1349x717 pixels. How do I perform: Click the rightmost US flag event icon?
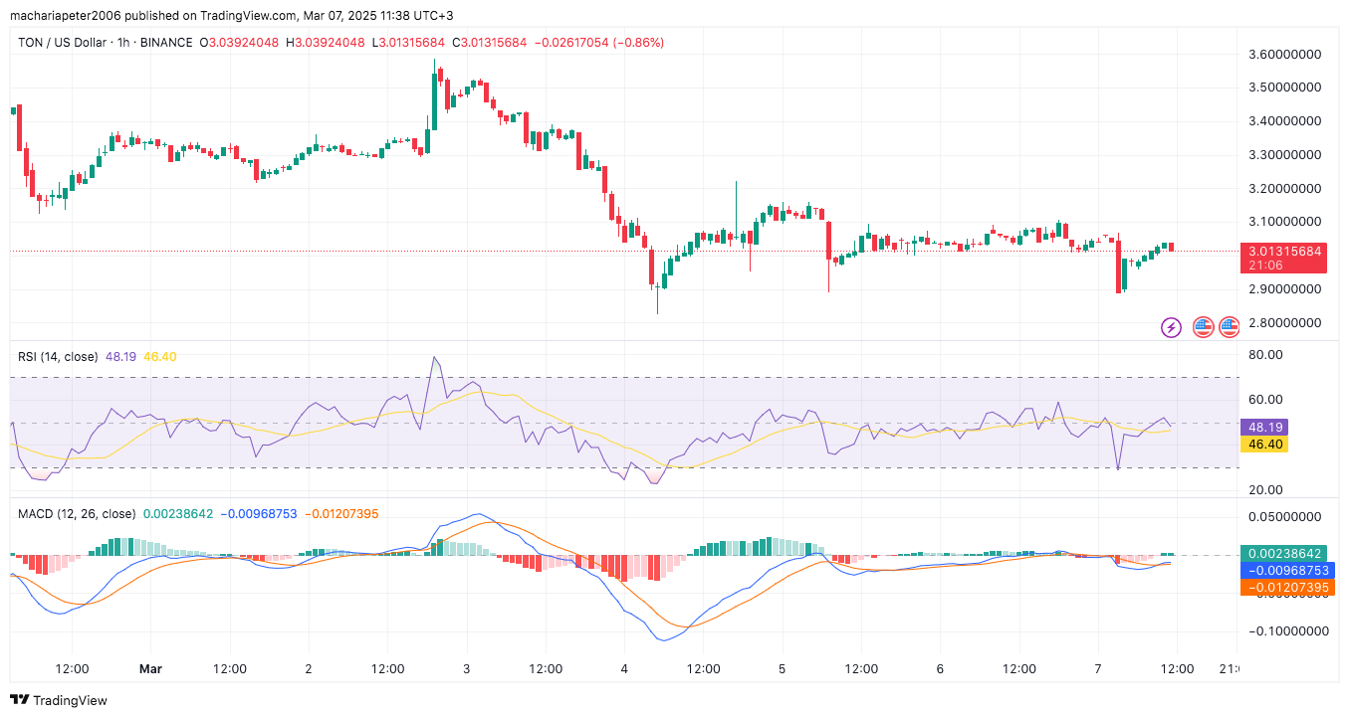(x=1230, y=326)
